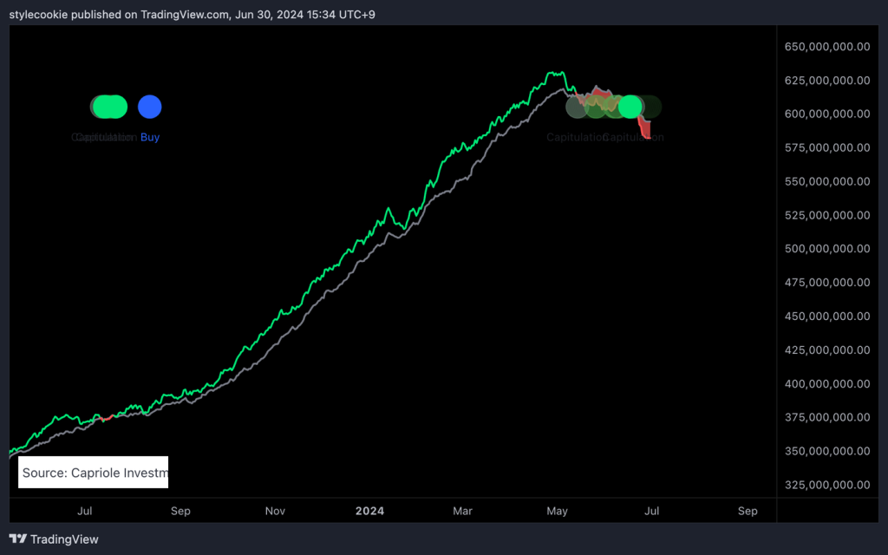Select the Mar label on the time axis
This screenshot has height=555, width=888.
(x=462, y=511)
